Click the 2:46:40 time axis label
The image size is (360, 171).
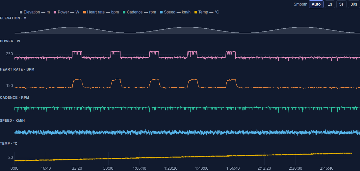[x=327, y=168]
